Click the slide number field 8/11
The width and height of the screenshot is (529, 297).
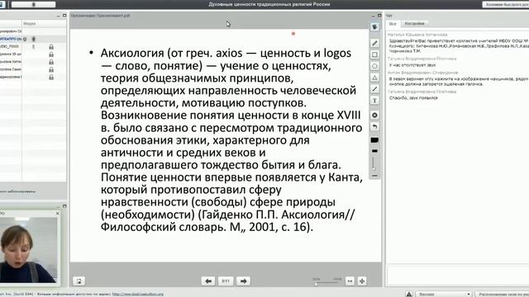[x=226, y=280]
